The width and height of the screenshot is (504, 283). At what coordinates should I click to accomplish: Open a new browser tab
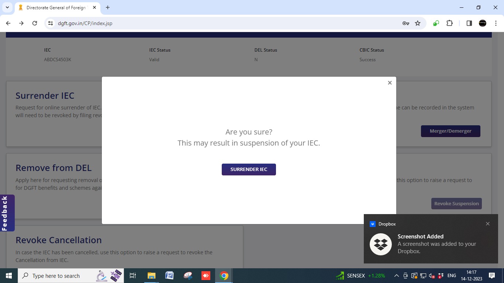tap(108, 7)
